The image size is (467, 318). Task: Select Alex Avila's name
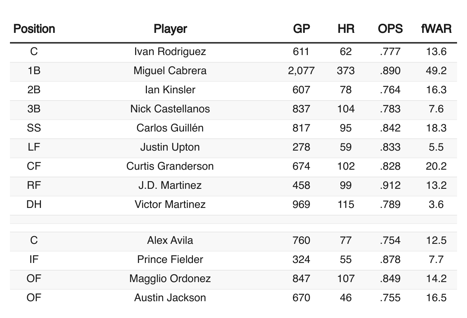pyautogui.click(x=170, y=240)
